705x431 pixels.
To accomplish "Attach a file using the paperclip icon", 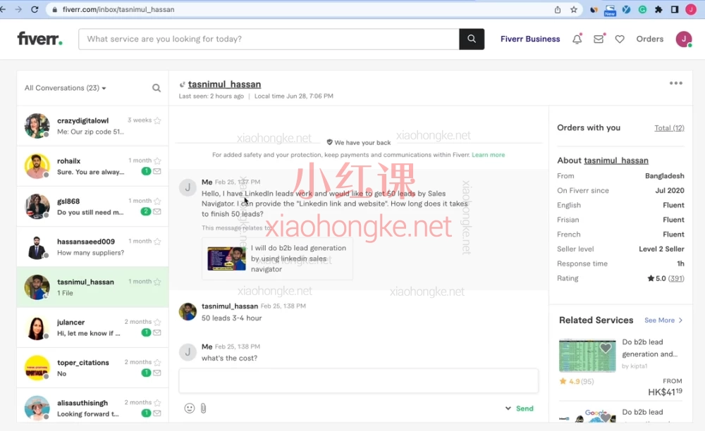I will coord(203,408).
